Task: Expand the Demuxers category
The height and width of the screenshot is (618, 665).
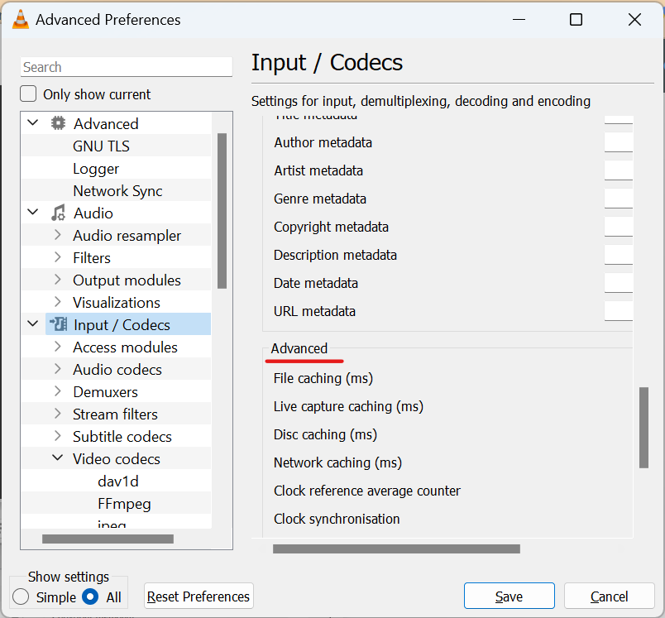Action: pyautogui.click(x=56, y=391)
